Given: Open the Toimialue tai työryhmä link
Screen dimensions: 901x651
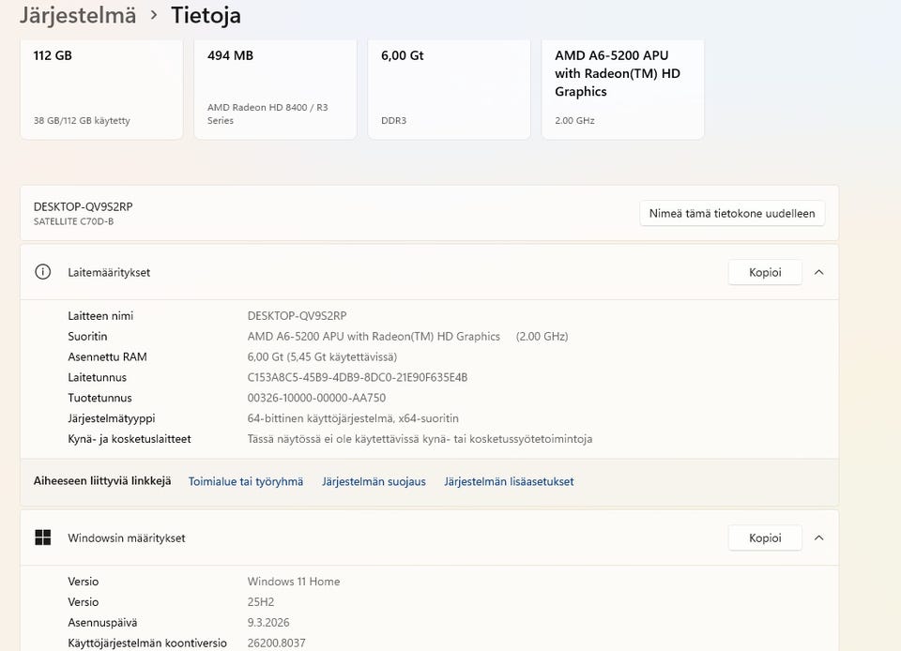Looking at the screenshot, I should coord(246,481).
